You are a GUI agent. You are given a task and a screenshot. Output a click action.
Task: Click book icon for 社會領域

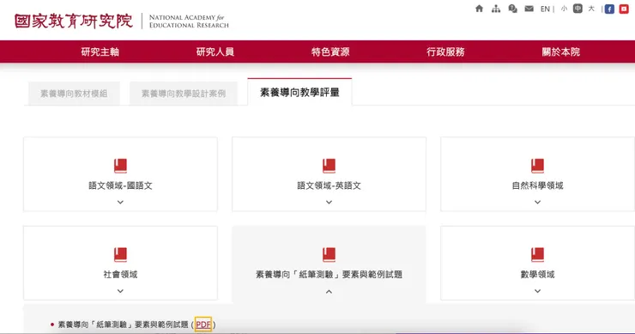[120, 254]
